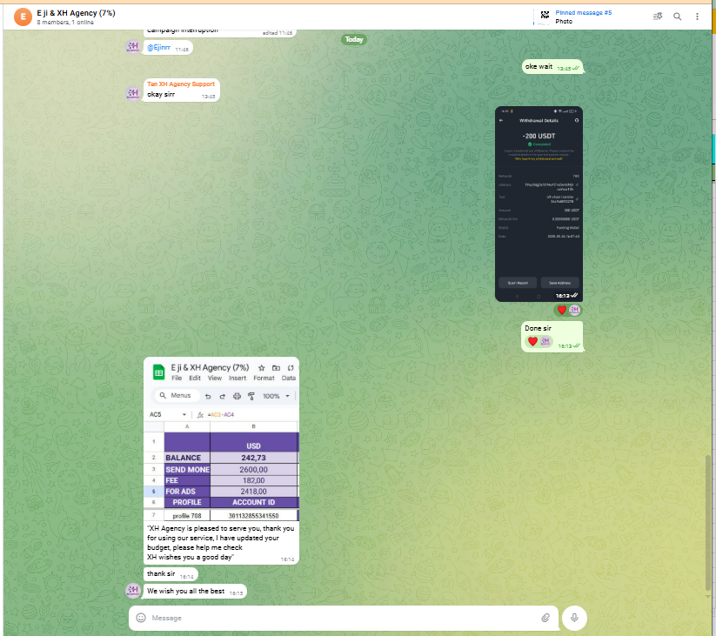The height and width of the screenshot is (636, 716).
Task: Open the Google Sheets balance screenshot
Action: point(221,439)
